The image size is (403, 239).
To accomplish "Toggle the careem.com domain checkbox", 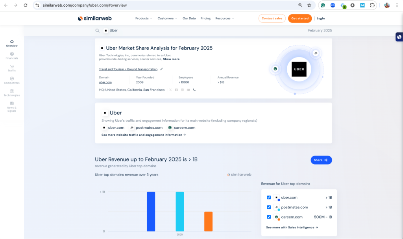I will (x=269, y=217).
